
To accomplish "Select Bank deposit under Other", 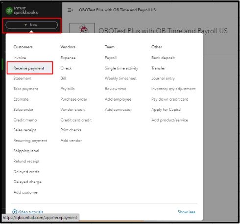I will click(163, 58).
